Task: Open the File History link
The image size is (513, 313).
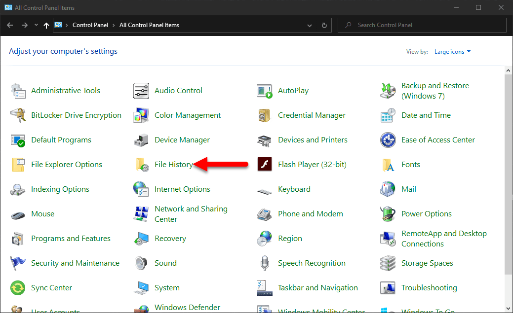Action: point(174,164)
